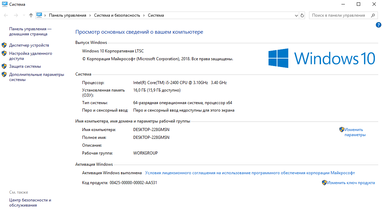Click 'Изменить параметры' for computer name

354,132
